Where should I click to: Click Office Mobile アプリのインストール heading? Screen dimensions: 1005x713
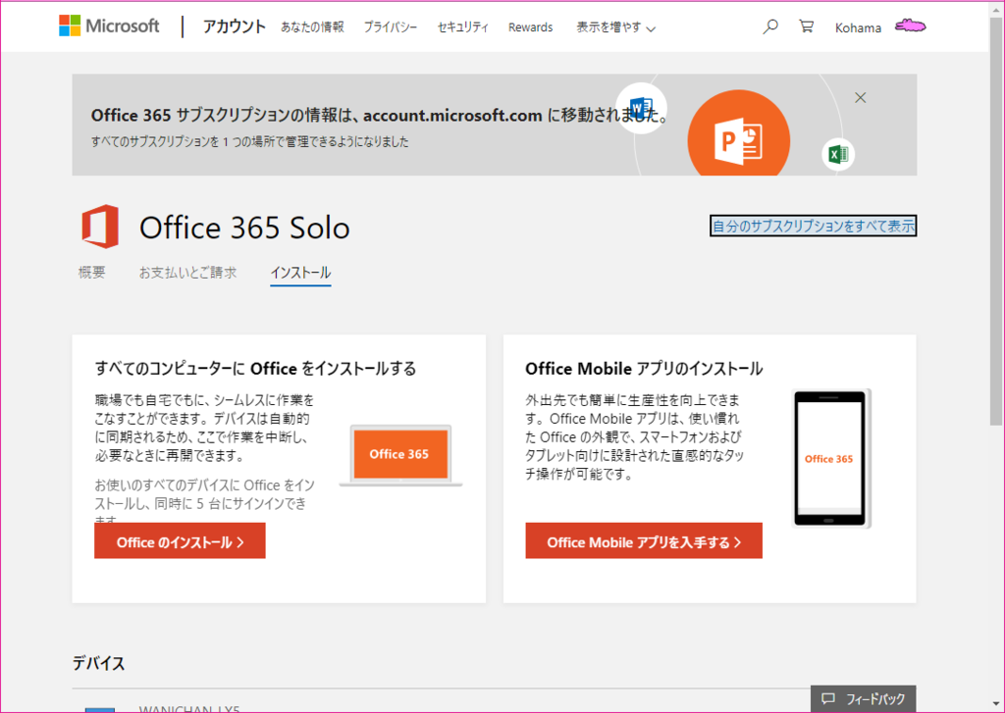pyautogui.click(x=644, y=369)
